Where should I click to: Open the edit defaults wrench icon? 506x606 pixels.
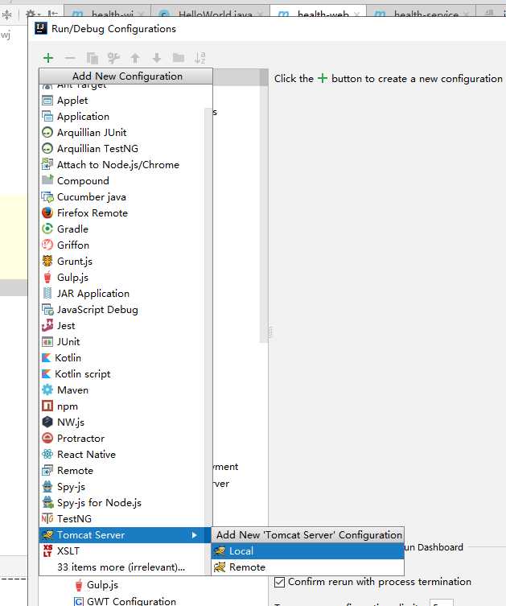(113, 58)
